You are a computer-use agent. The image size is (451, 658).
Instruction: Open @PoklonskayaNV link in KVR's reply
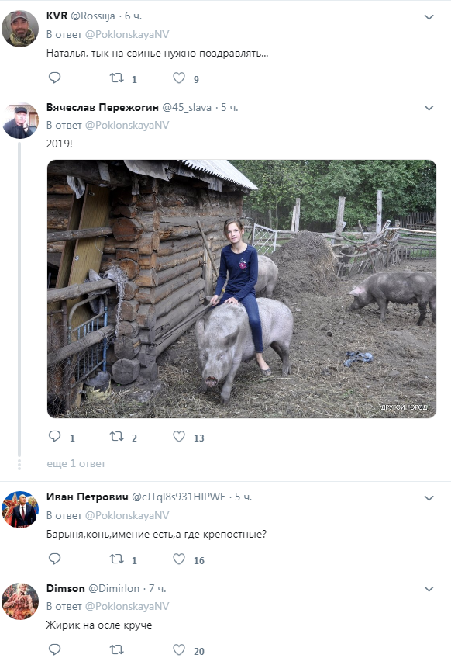coord(127,34)
